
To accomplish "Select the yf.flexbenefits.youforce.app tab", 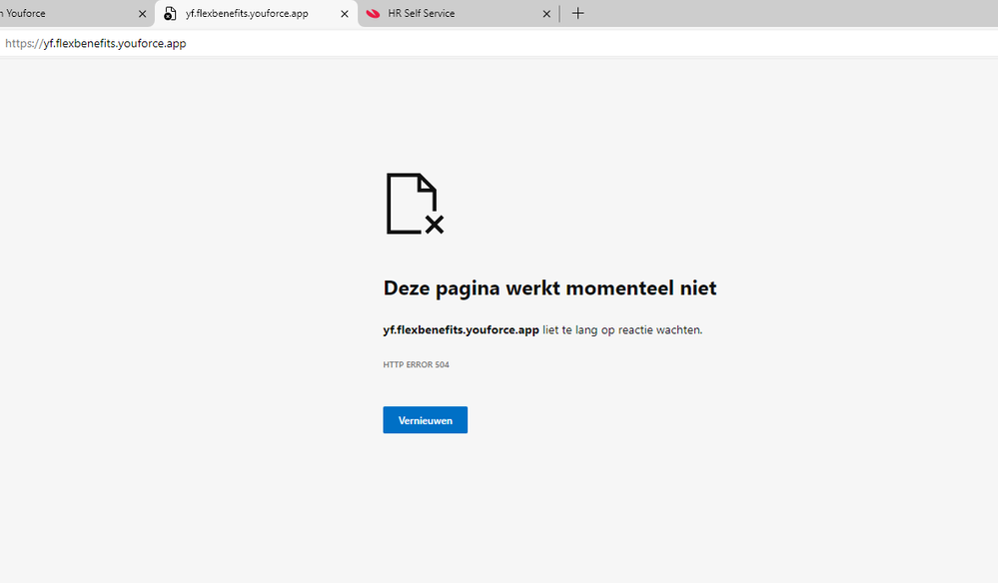I will 256,13.
